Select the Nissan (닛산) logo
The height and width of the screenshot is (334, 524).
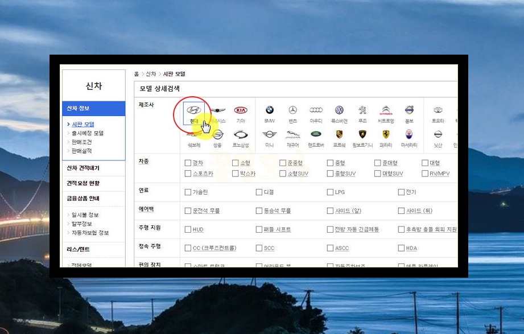click(x=438, y=134)
